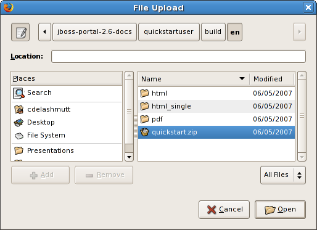Click the Cancel button

[x=224, y=210]
